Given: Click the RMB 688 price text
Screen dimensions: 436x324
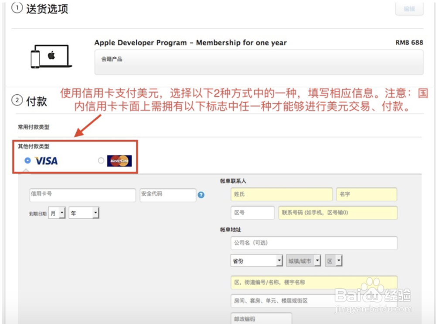Looking at the screenshot, I should (x=409, y=42).
